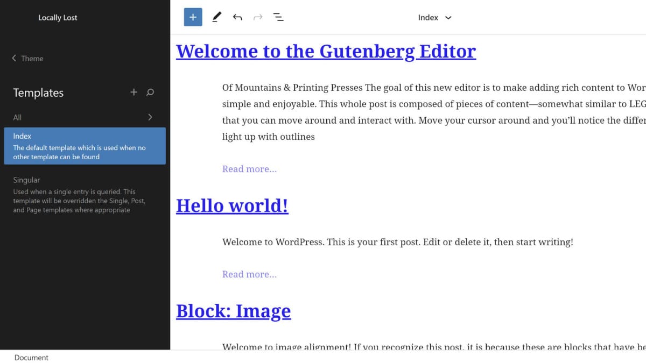Open the block inserter plus button
646x363 pixels.
193,17
